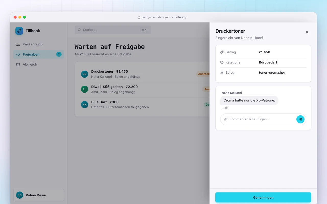The height and width of the screenshot is (204, 327).
Task: Open the Rohan Desai user account menu
Action: (39, 195)
